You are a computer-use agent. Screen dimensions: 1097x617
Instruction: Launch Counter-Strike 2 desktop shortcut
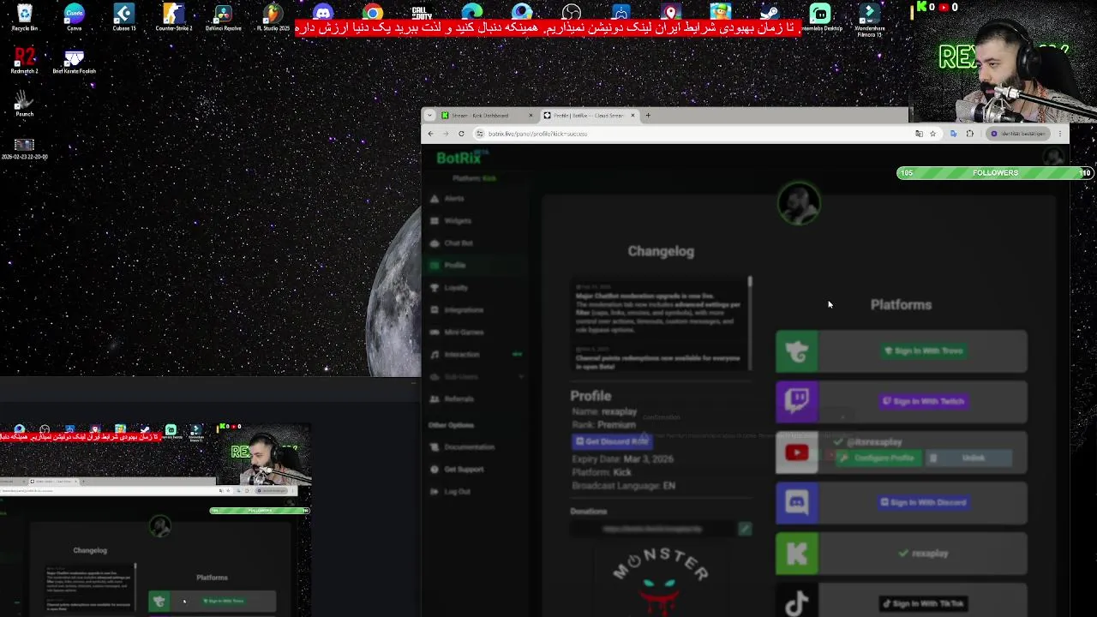[173, 17]
